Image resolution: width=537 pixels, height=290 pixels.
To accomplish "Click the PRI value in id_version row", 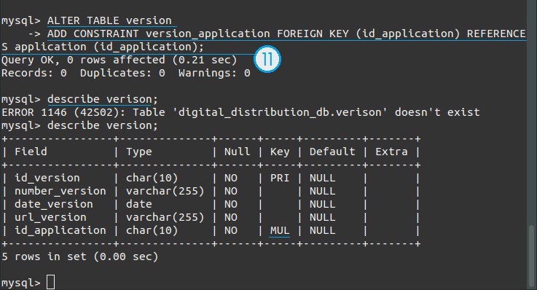I will [x=280, y=178].
